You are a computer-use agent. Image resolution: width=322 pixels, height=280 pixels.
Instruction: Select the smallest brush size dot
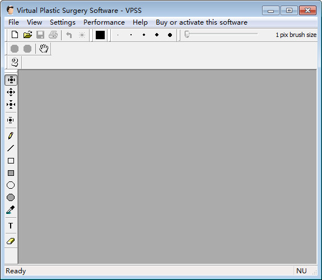(118, 35)
